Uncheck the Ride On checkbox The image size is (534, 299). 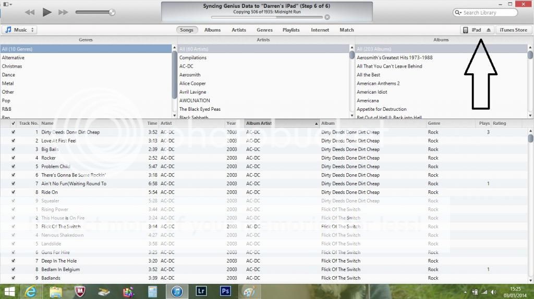[13, 192]
